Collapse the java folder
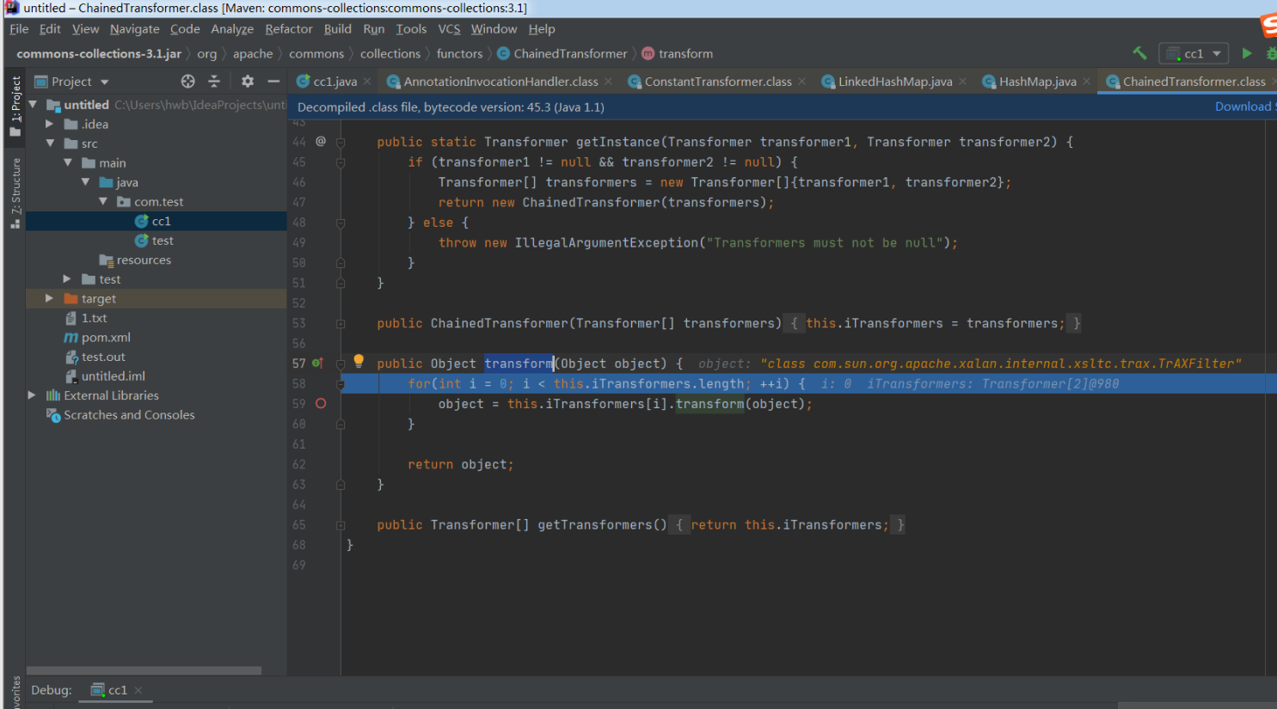Screen dimensions: 1277x709 point(85,182)
